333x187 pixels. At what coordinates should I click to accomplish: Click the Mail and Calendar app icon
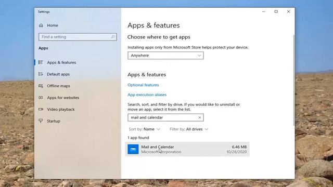click(133, 149)
